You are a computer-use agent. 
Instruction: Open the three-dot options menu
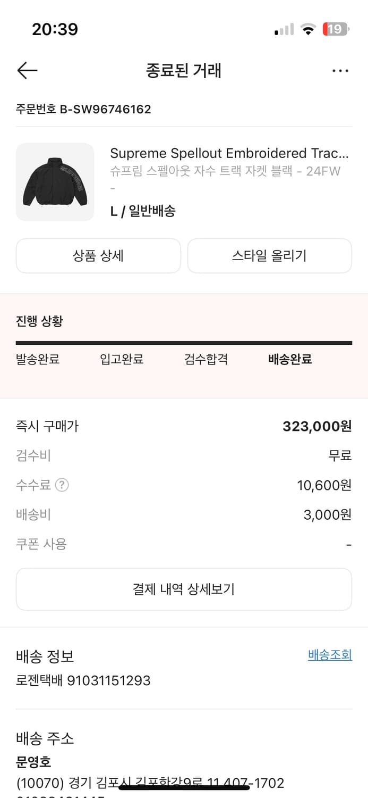[340, 70]
